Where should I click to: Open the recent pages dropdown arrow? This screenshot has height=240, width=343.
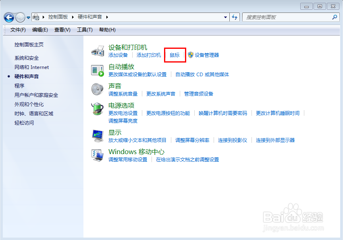click(29, 17)
